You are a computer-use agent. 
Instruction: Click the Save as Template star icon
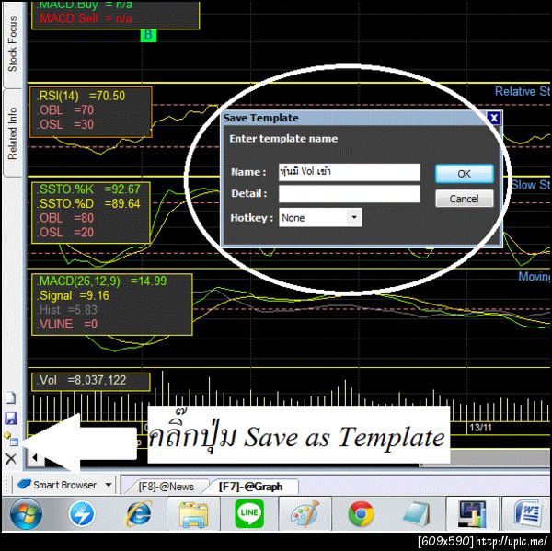pos(10,439)
